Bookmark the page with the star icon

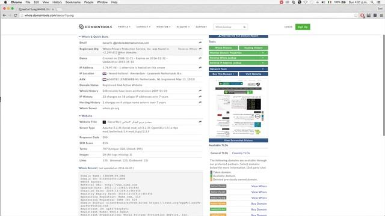pos(356,16)
